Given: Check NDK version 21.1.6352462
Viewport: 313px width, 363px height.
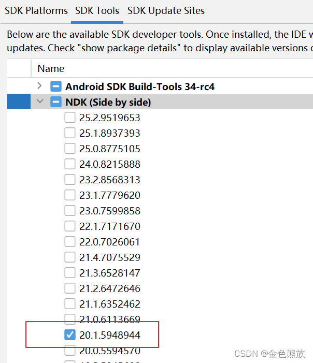Looking at the screenshot, I should pos(70,303).
